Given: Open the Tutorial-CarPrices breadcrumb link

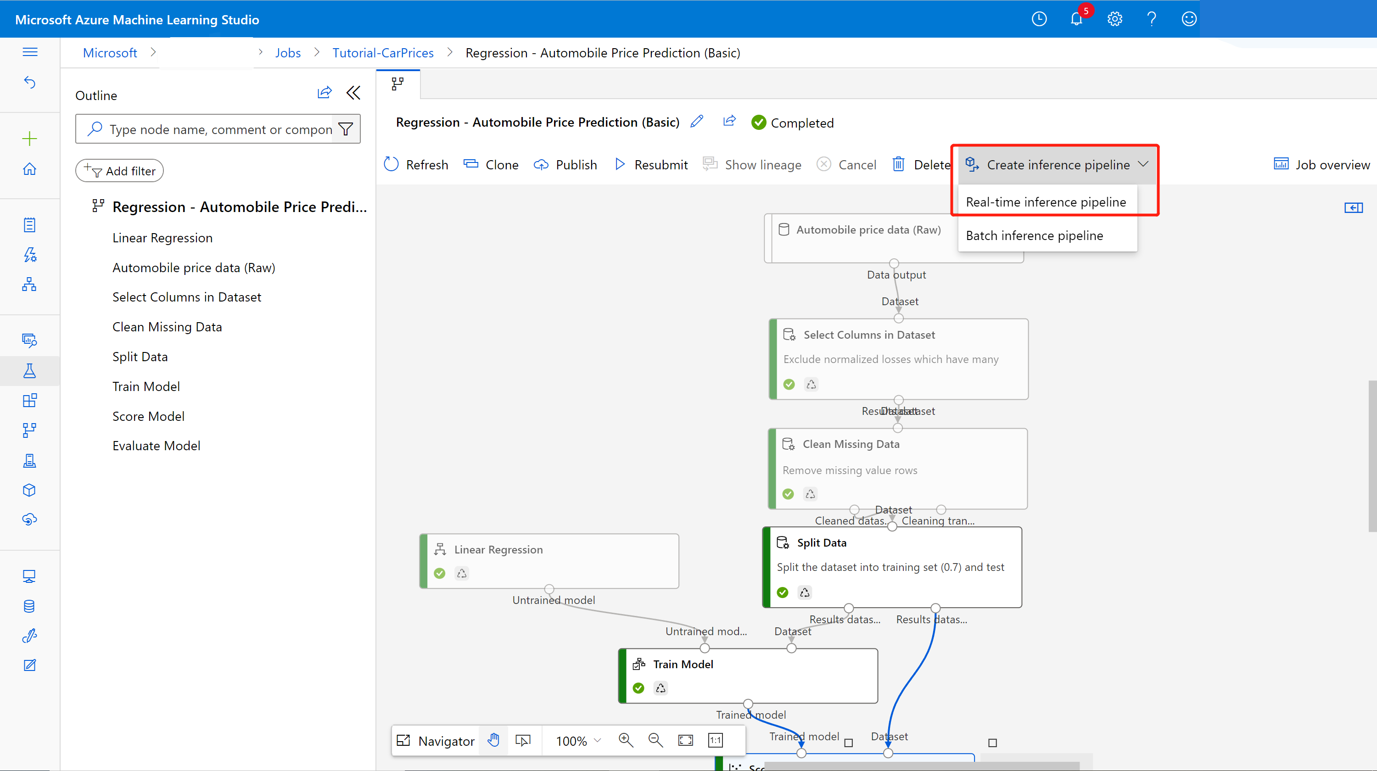Looking at the screenshot, I should tap(383, 53).
